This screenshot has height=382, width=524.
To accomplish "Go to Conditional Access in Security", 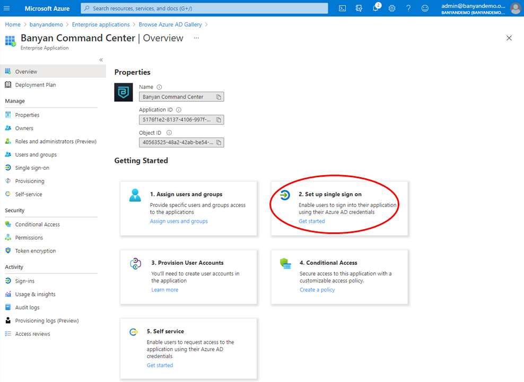I will [37, 224].
